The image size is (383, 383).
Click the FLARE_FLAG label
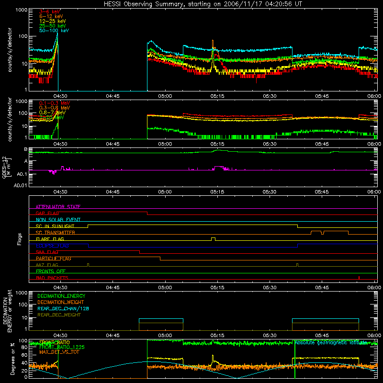point(50,239)
